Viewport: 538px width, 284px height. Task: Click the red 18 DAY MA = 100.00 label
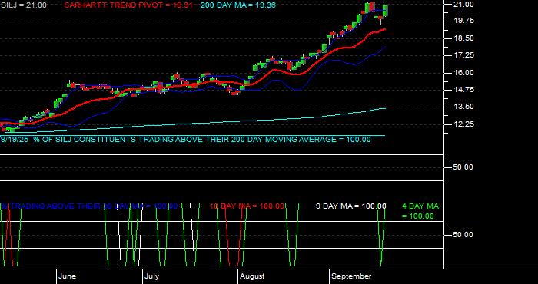click(247, 206)
